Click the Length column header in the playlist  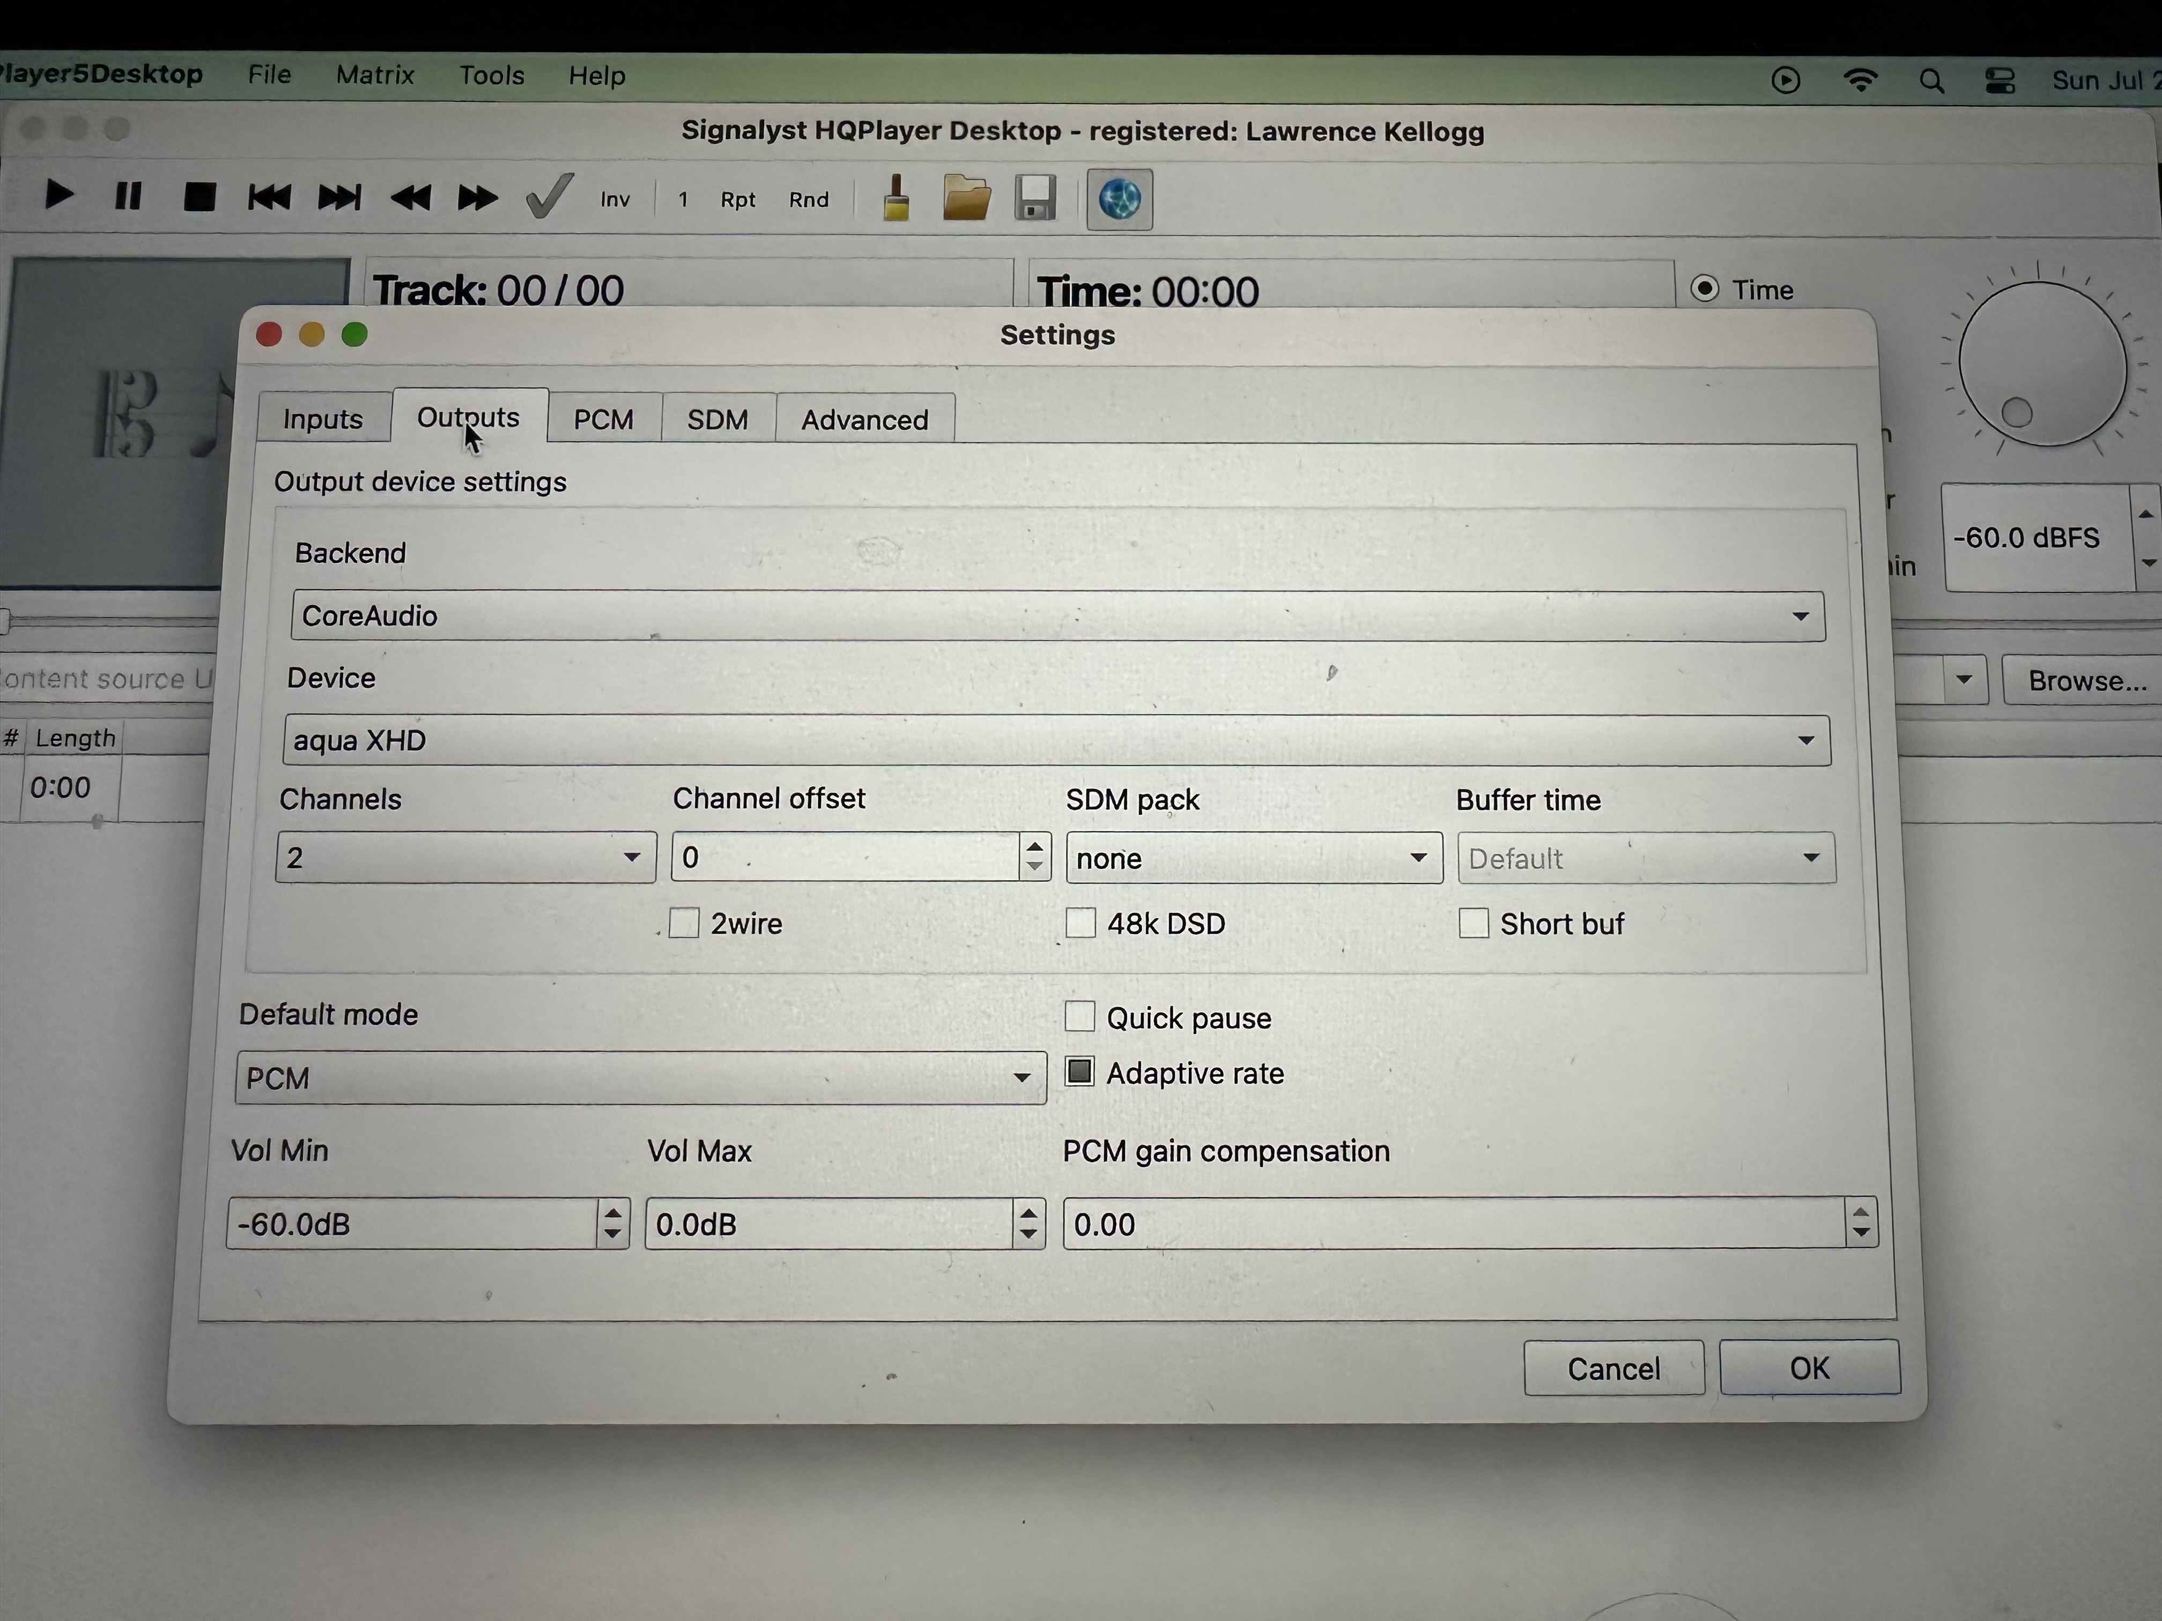(x=75, y=738)
